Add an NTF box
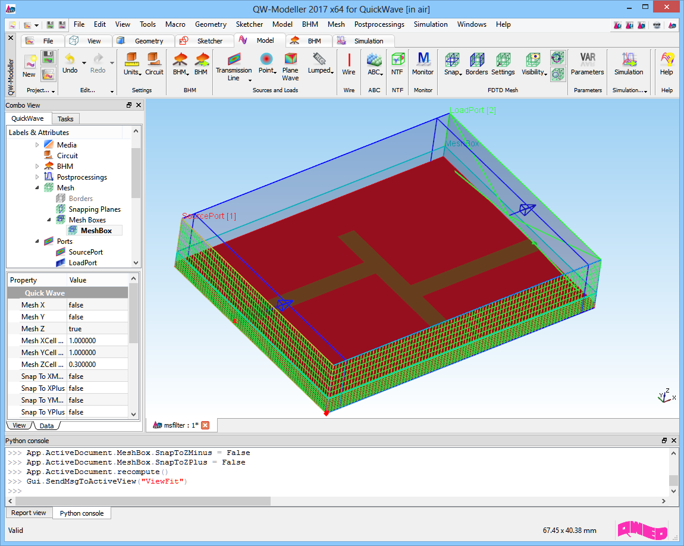This screenshot has width=684, height=546. (397, 59)
